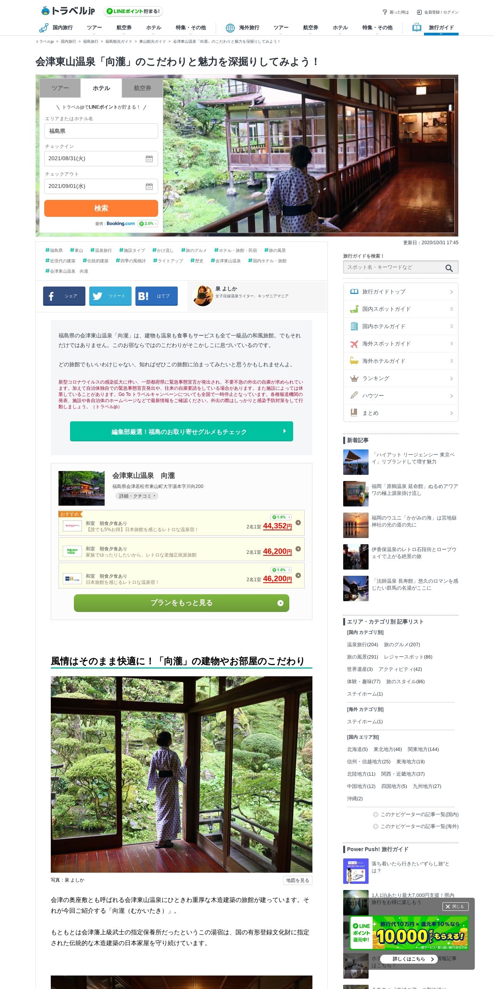Expand 海外スポットガイド sidebar item

[401, 344]
